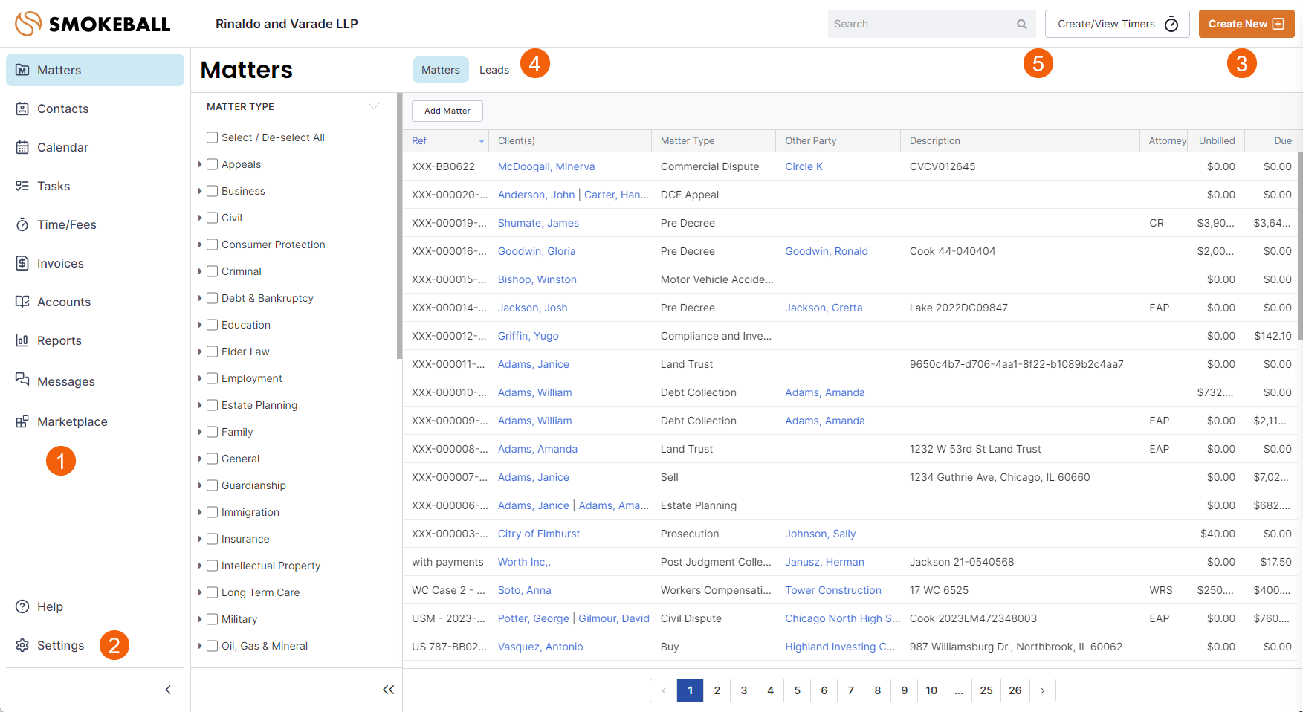Click the matters table vertical scrollbar
This screenshot has width=1303, height=712.
1300,245
